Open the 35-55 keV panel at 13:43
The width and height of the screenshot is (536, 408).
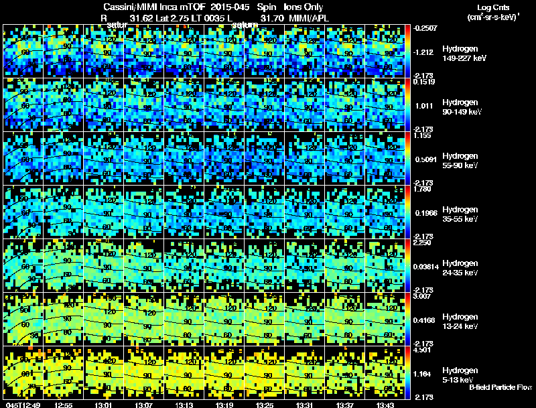tap(385, 212)
